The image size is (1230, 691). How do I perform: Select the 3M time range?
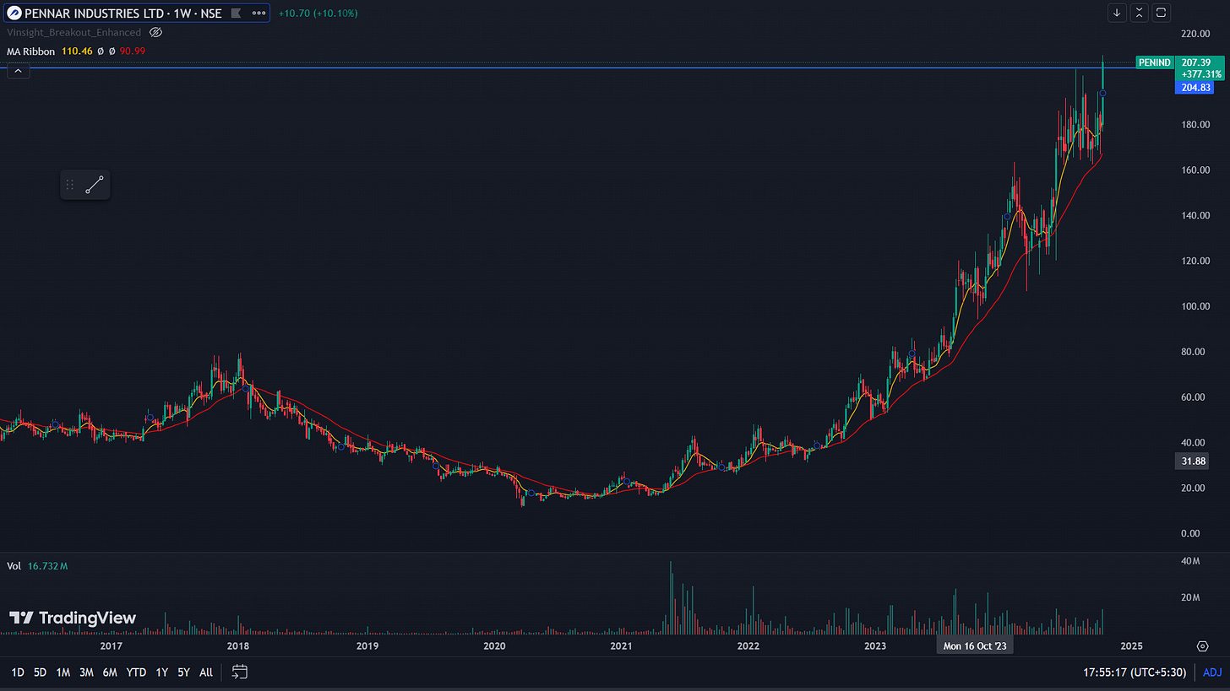[x=86, y=672]
